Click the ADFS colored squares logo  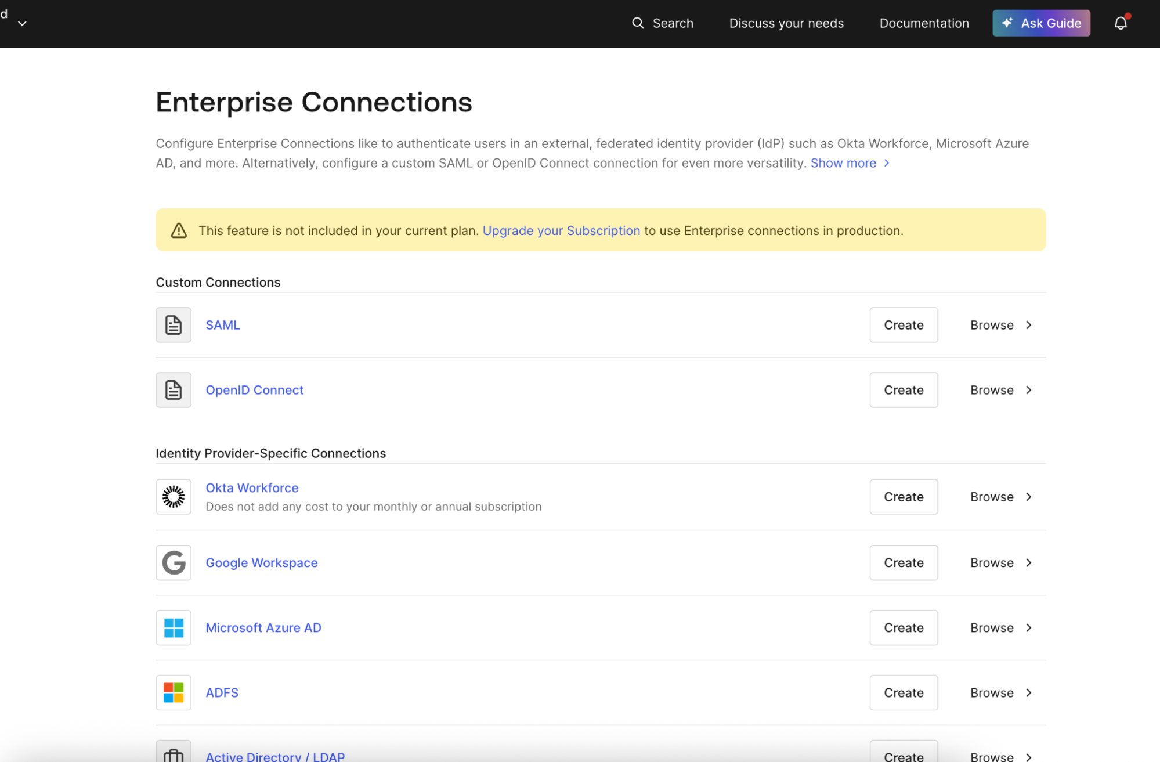pos(174,692)
